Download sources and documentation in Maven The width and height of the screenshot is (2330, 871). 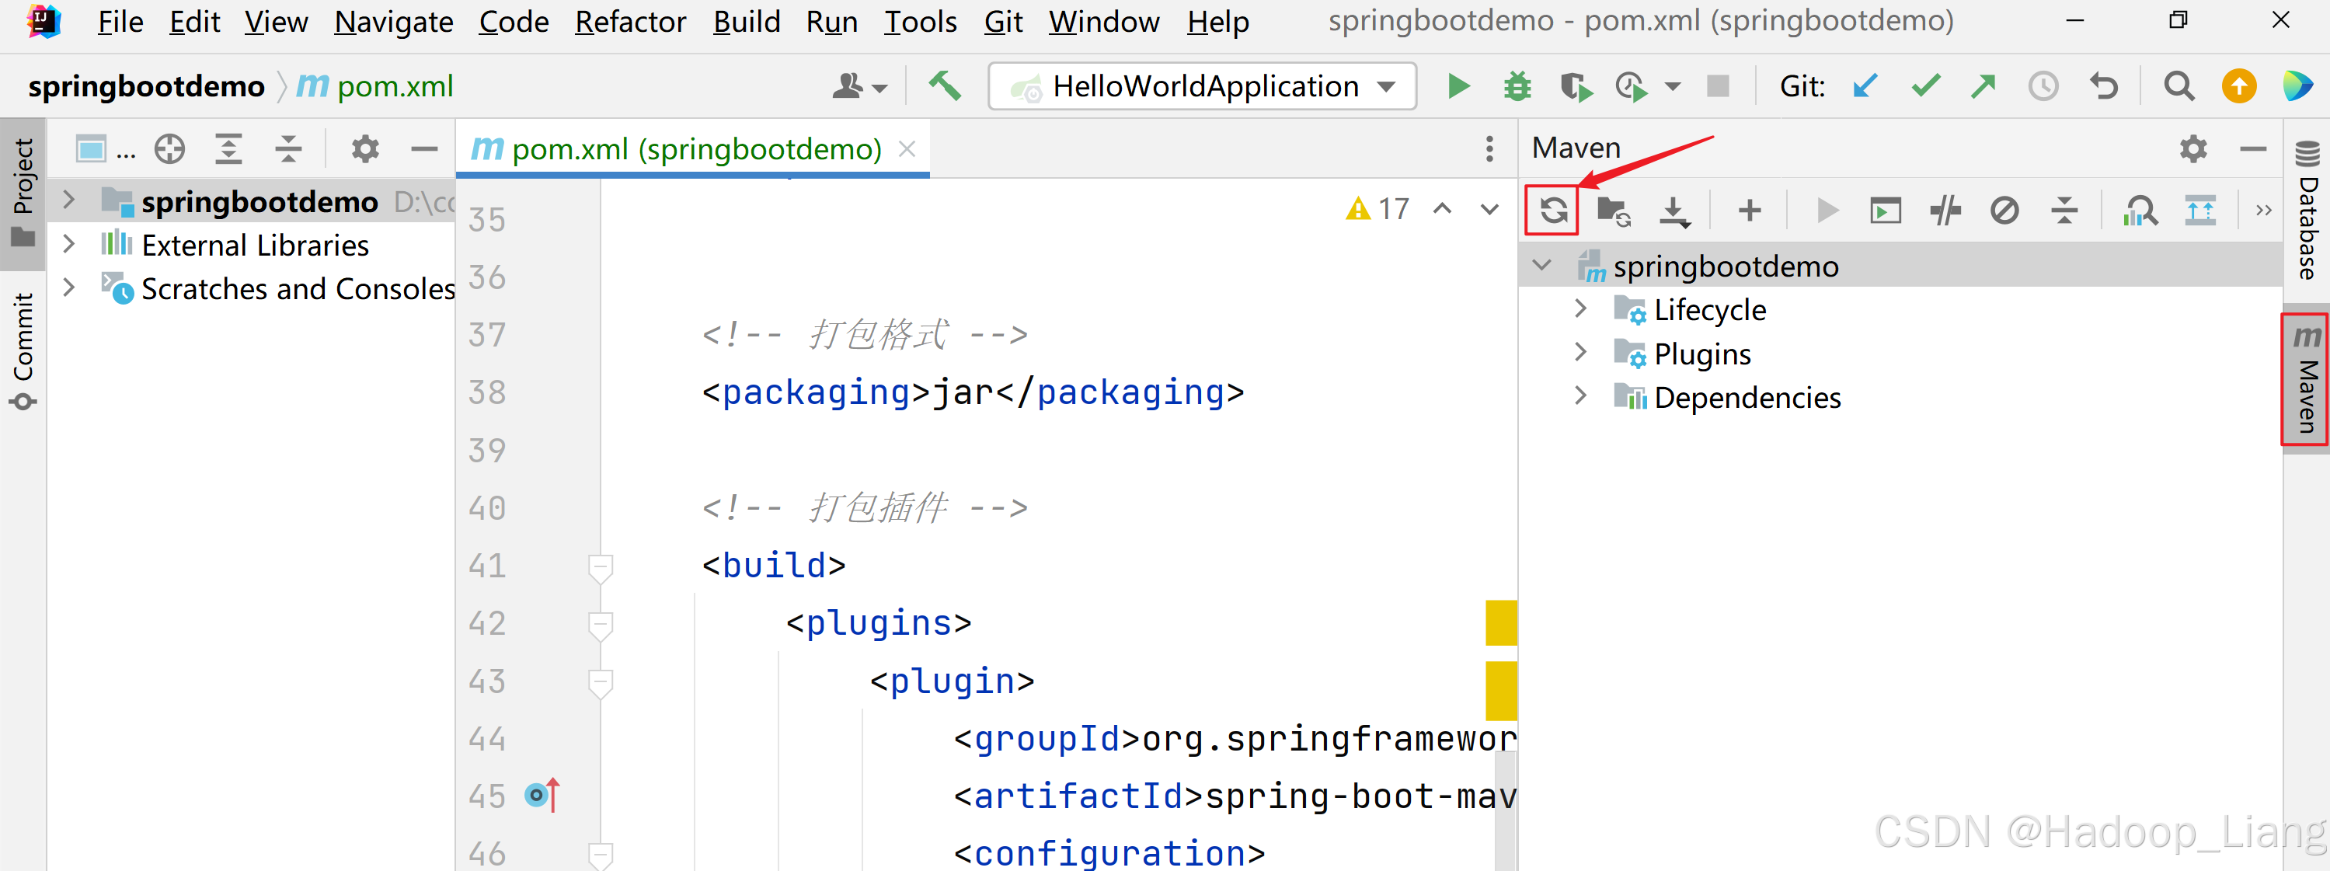pyautogui.click(x=1674, y=211)
